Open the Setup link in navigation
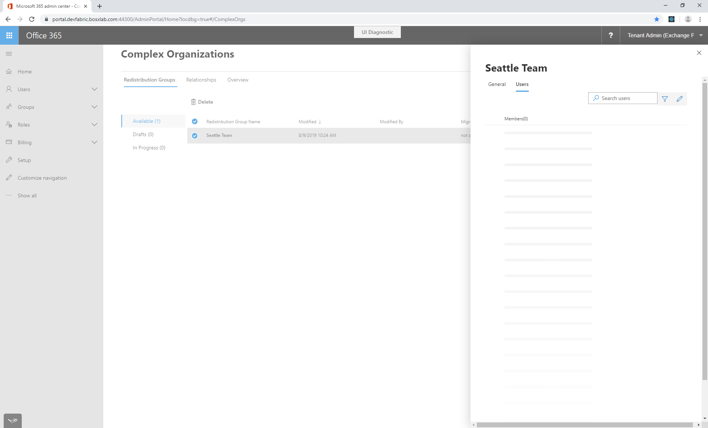708x428 pixels. click(24, 160)
